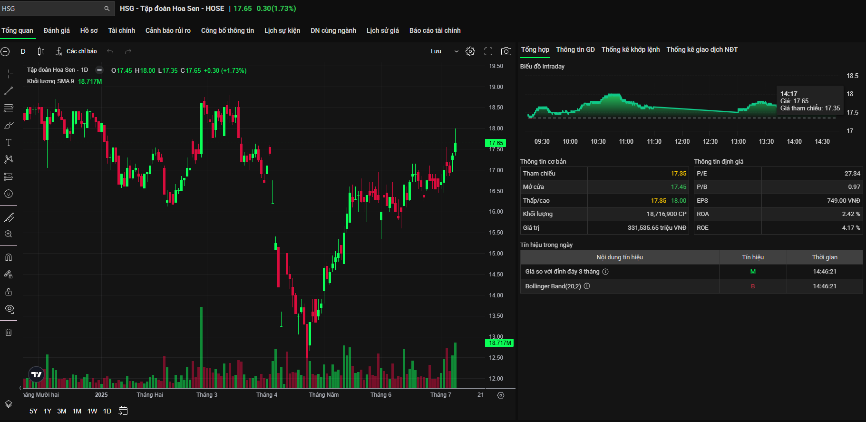Open the D interval dropdown
The width and height of the screenshot is (866, 422).
(23, 51)
